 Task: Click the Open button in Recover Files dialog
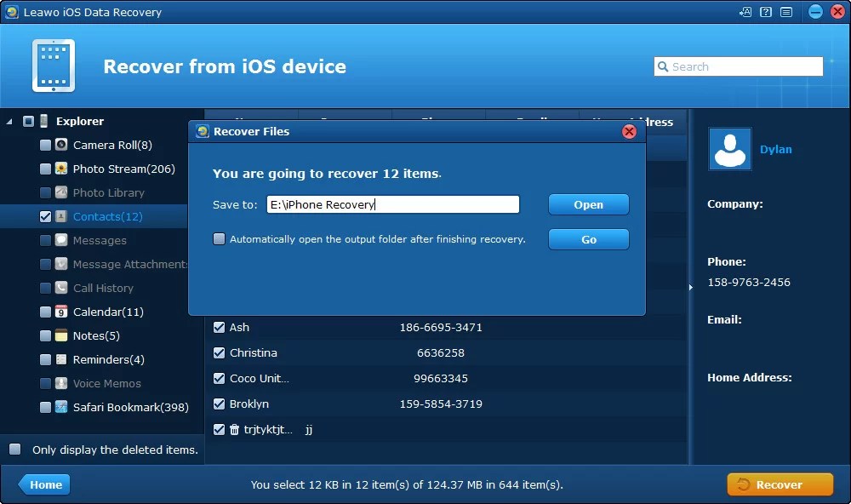click(589, 204)
